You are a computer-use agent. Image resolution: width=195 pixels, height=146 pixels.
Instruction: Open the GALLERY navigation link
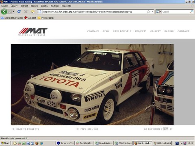[156, 31]
